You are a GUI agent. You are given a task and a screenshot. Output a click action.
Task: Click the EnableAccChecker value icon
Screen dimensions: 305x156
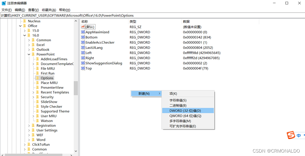coord(83,42)
